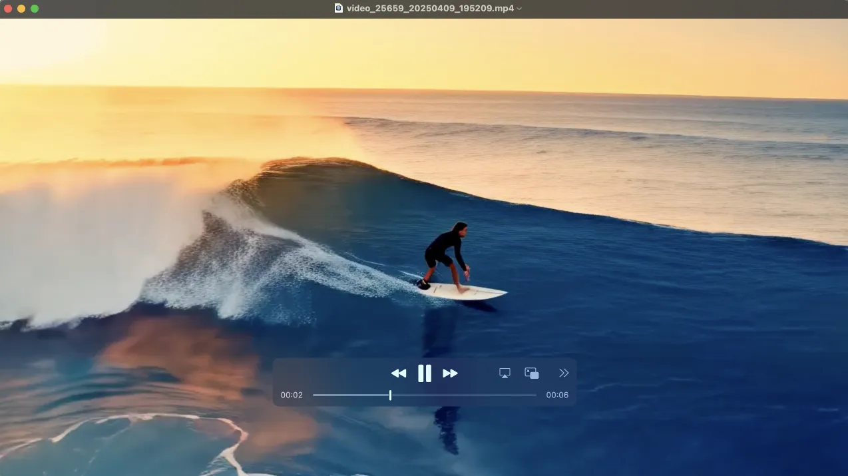Click the playhead marker on the scrubber

(390, 395)
